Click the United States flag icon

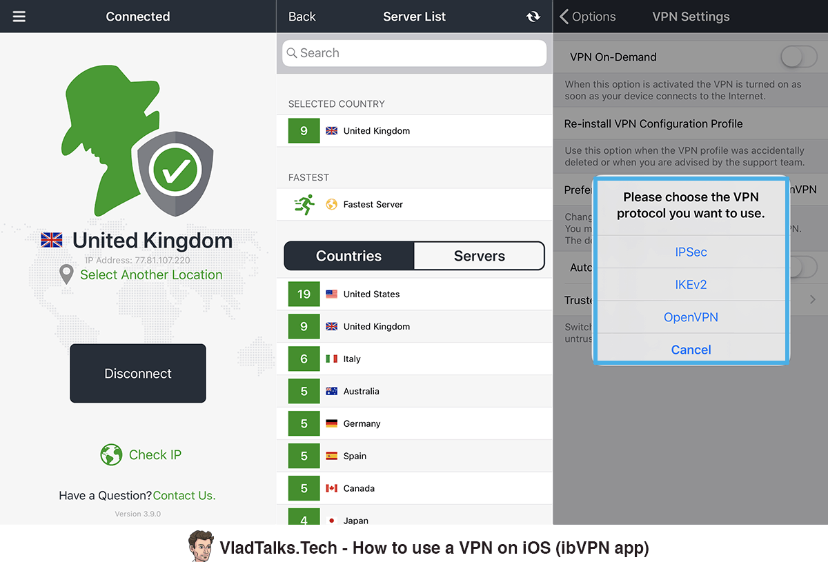click(x=332, y=294)
